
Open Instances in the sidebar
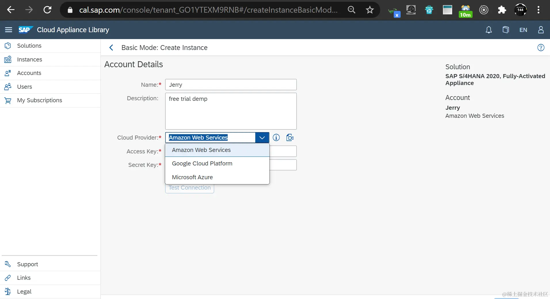(50, 59)
